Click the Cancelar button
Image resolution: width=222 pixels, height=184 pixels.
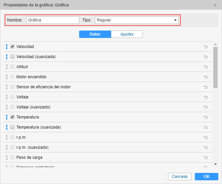point(180,177)
